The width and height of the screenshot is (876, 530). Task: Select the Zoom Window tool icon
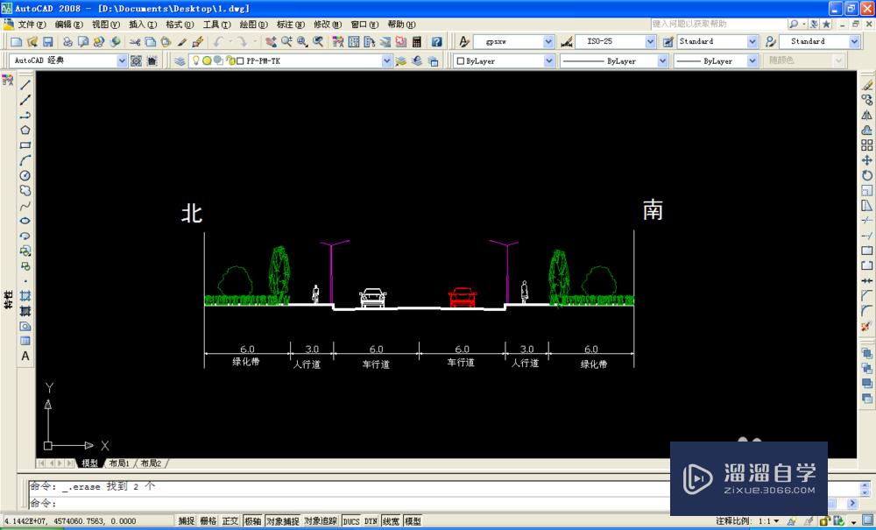click(300, 41)
